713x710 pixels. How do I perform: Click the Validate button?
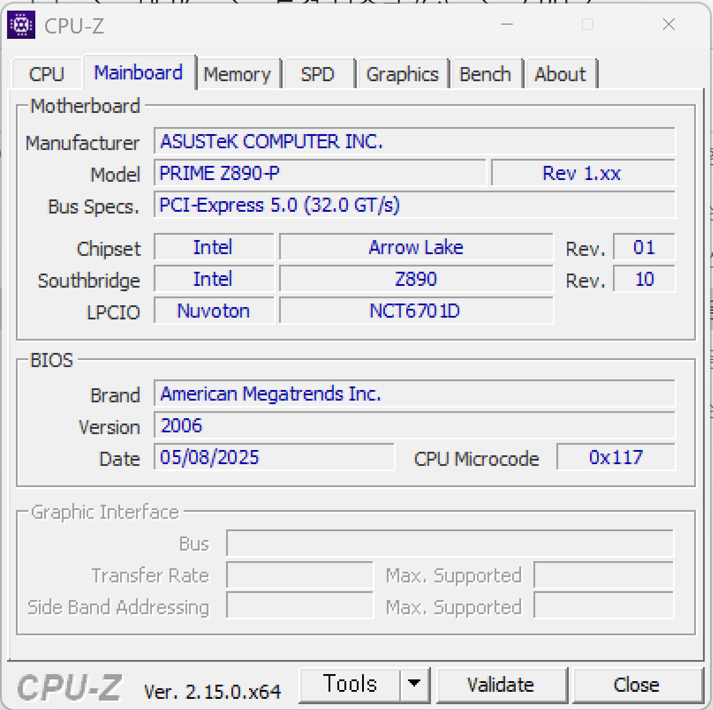click(x=502, y=685)
